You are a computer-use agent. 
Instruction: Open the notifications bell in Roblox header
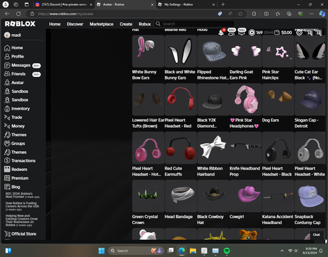click(221, 33)
